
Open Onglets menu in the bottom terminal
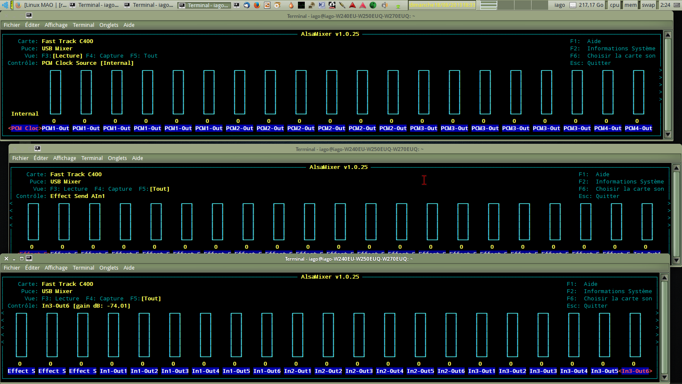point(109,268)
